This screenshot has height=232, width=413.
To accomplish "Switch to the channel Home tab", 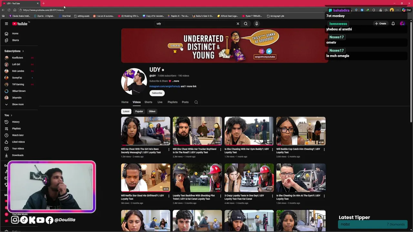I will (125, 102).
